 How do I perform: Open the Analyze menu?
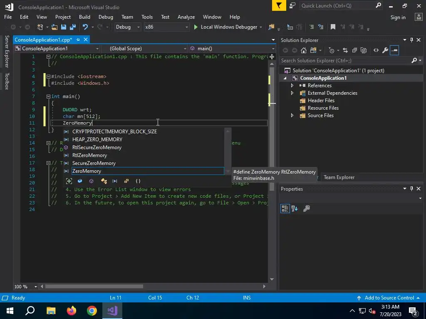pyautogui.click(x=186, y=17)
